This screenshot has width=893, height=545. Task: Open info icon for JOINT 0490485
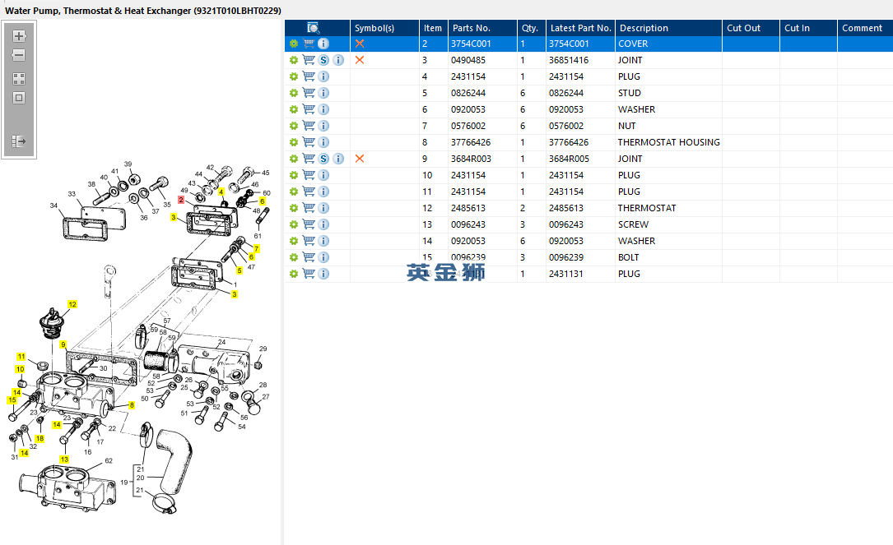click(338, 60)
